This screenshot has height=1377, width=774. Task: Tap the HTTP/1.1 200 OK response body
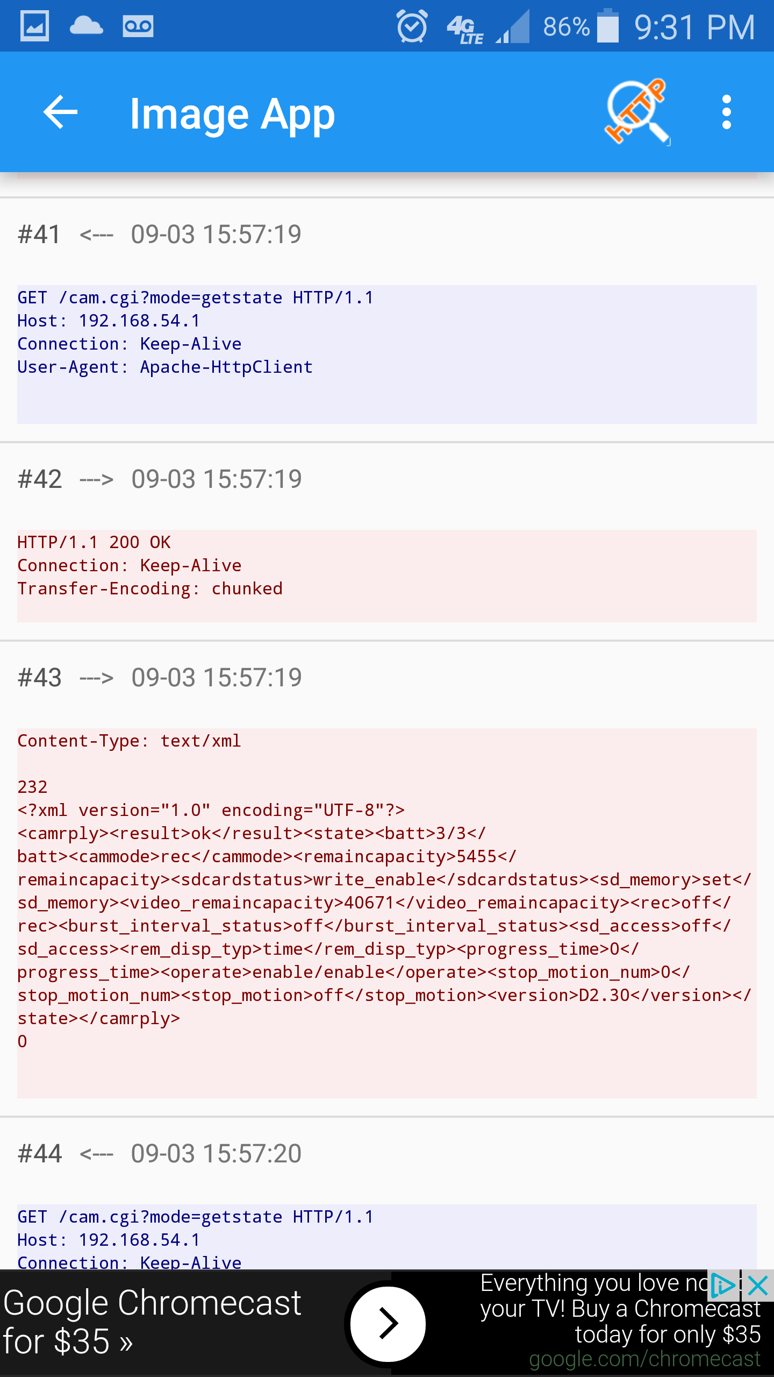coord(386,576)
